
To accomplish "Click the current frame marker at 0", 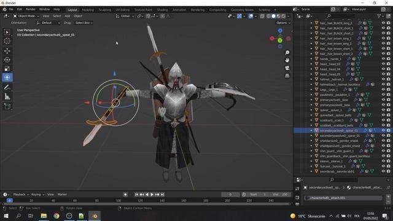I will click(x=9, y=201).
